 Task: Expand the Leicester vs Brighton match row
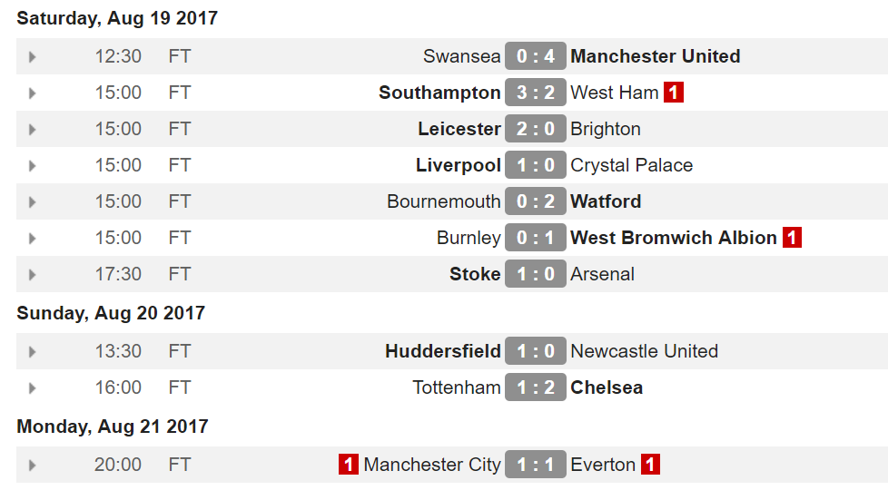33,130
